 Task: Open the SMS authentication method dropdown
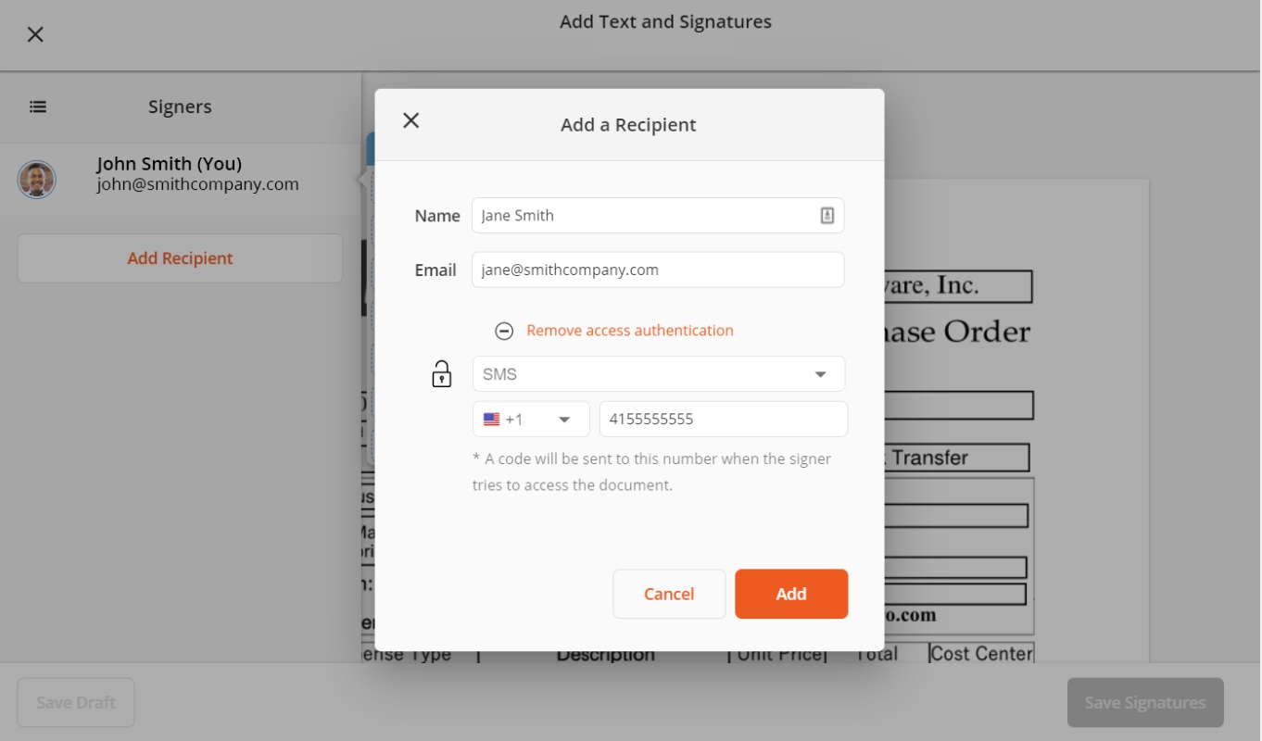pos(659,374)
